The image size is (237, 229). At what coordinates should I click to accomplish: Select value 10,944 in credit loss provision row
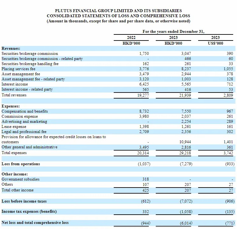[x=185, y=142]
